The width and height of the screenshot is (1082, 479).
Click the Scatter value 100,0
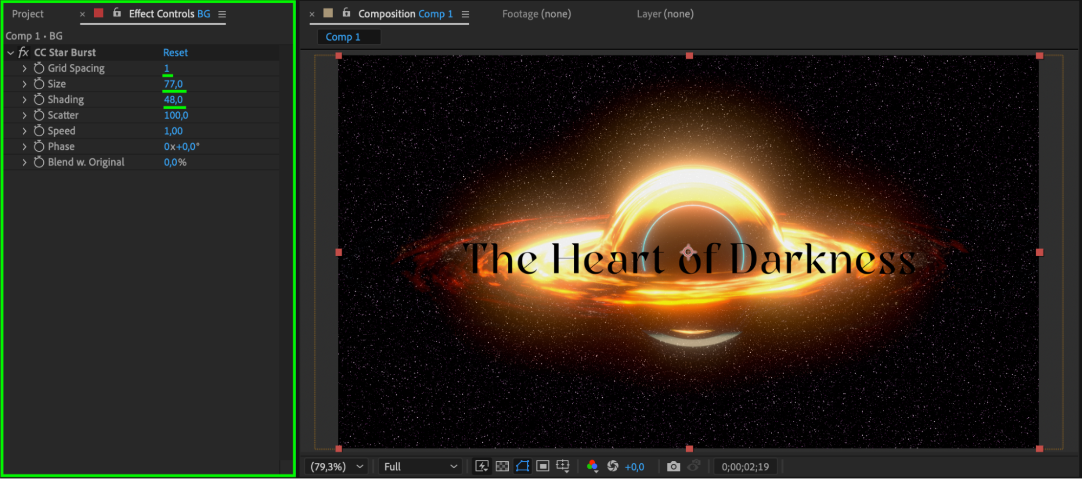tap(176, 115)
